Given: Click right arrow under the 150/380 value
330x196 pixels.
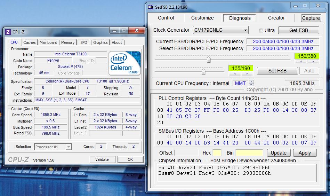Looking at the screenshot, I should click(313, 62).
